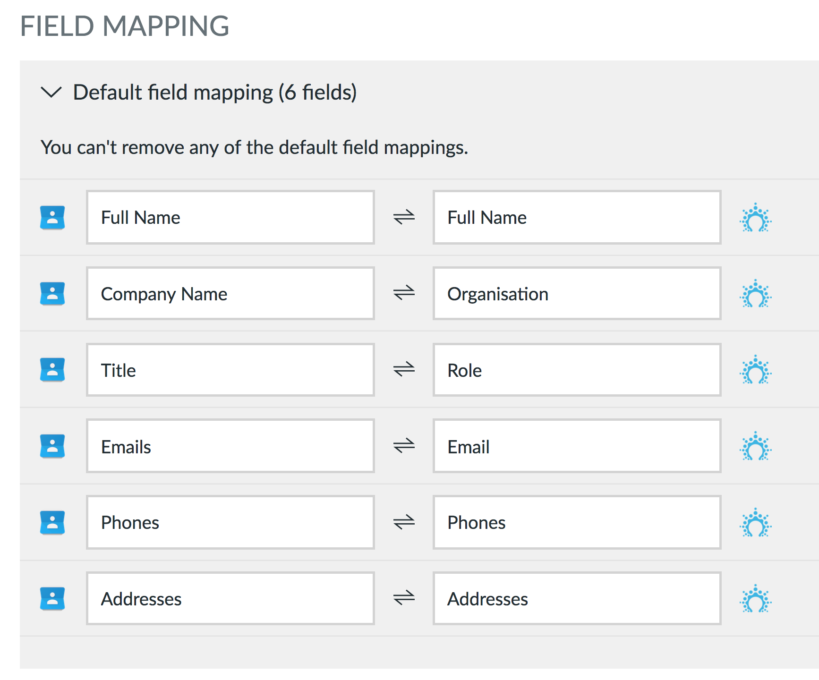This screenshot has height=680, width=819.
Task: Click the blue dotted-circle app icon next to Role
Action: (756, 370)
